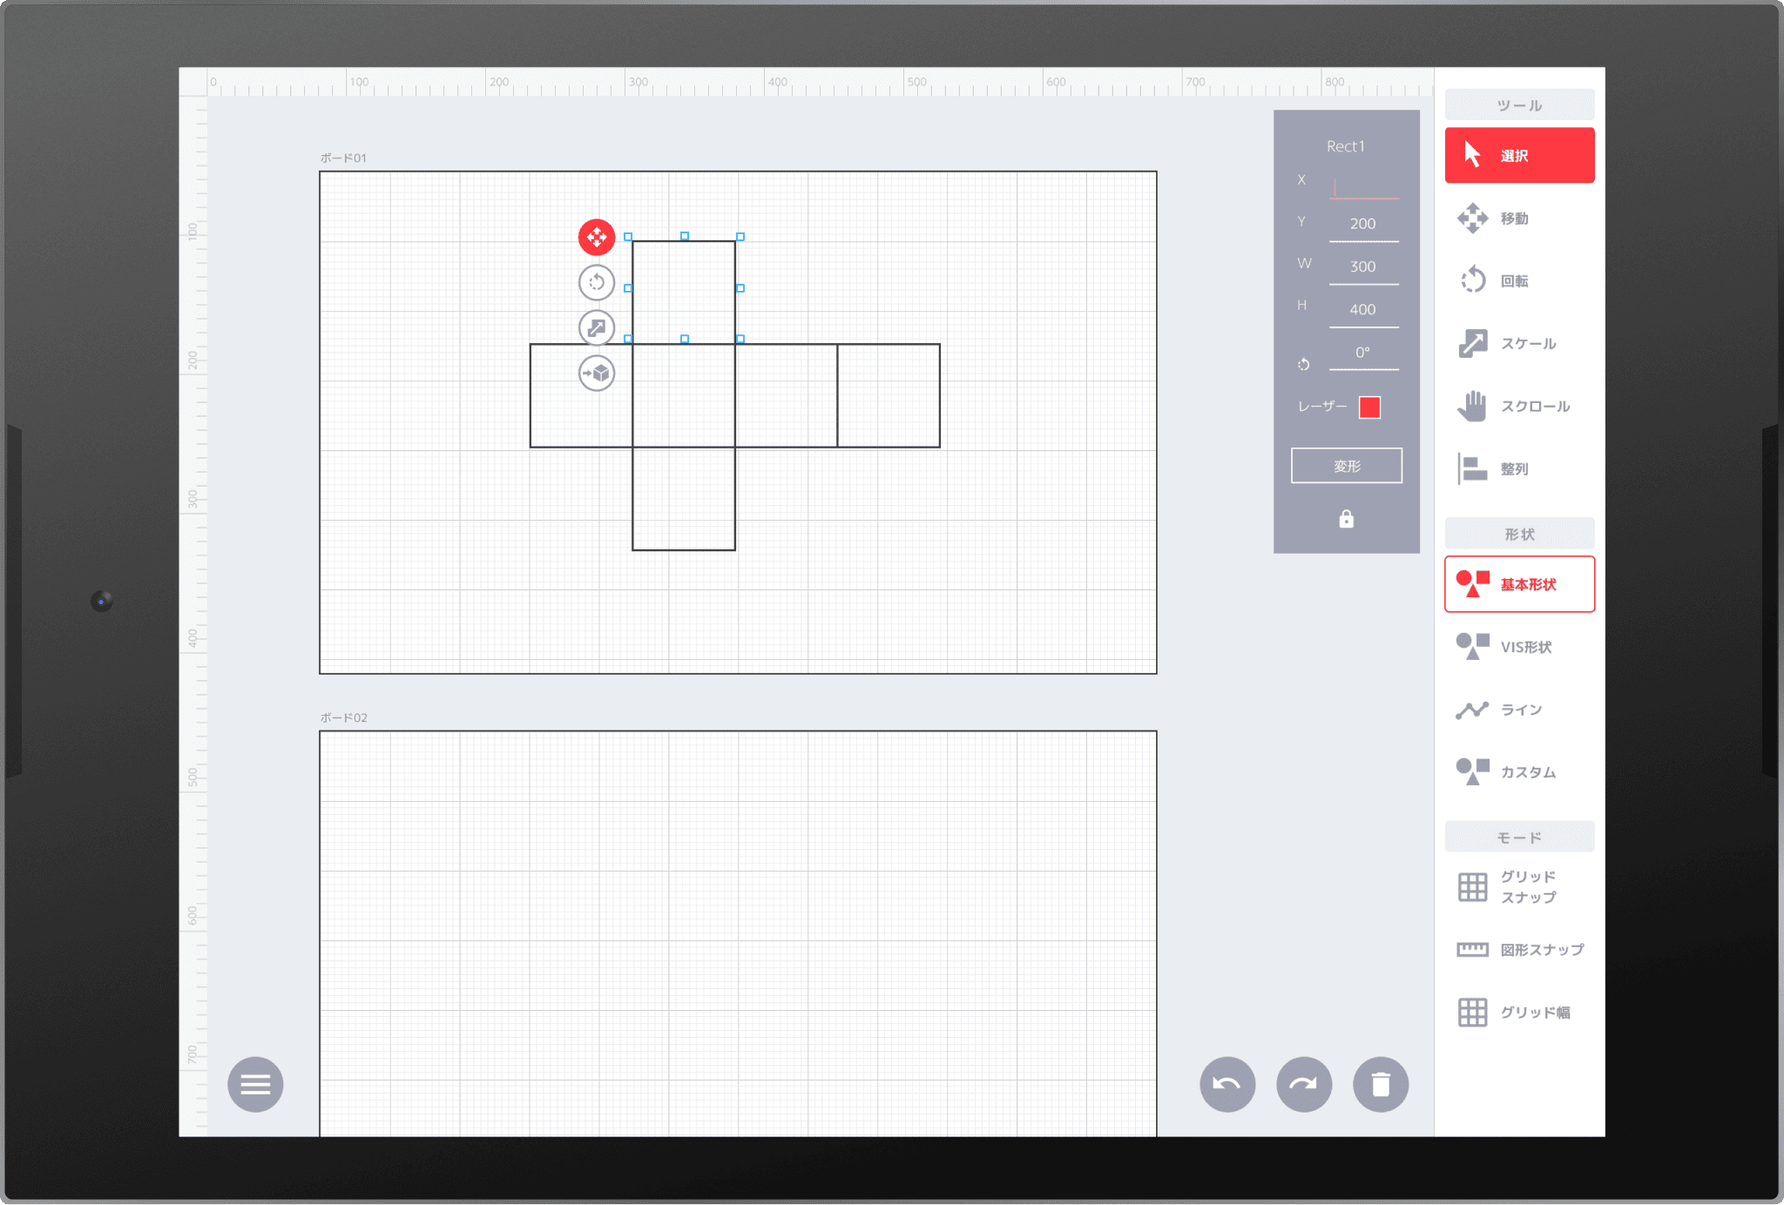Screen dimensions: 1784x1205
Task: Open the hamburger menu button
Action: click(x=255, y=1084)
